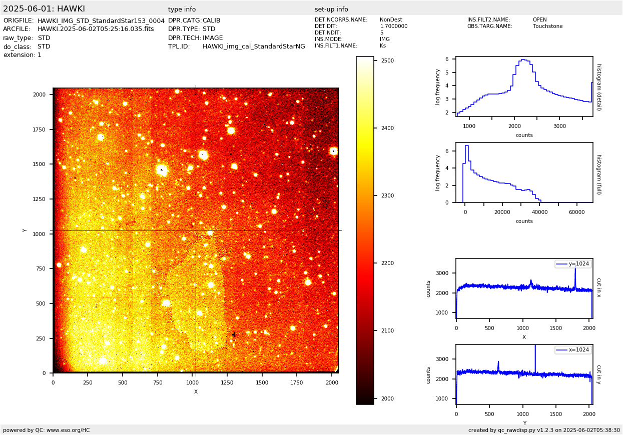Click the crosshair center of detector image
623x435 pixels.
click(x=196, y=230)
